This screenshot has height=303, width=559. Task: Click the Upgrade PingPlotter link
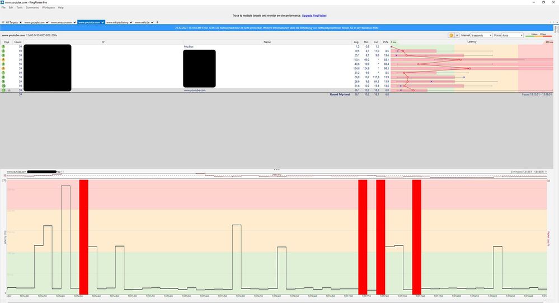tap(314, 16)
